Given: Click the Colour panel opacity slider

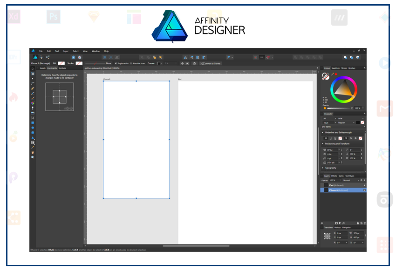Looking at the screenshot, I should (x=340, y=108).
